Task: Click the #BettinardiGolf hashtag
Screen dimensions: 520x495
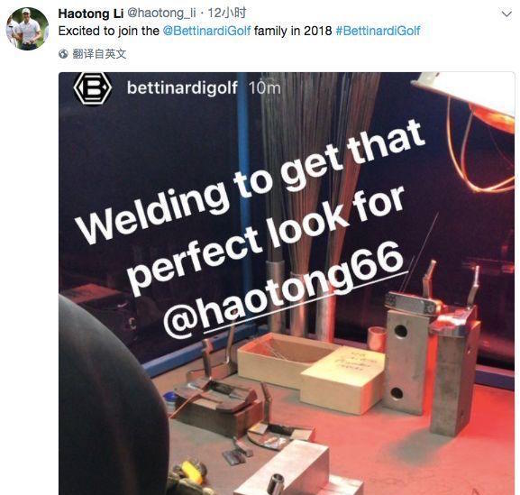Action: click(x=378, y=31)
